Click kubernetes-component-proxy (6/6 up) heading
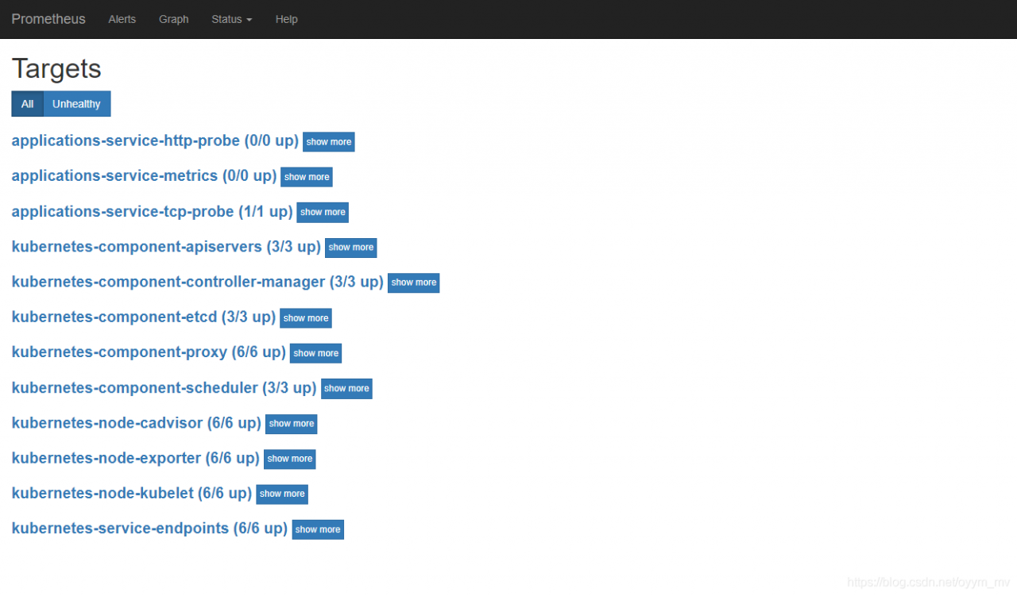Image resolution: width=1017 pixels, height=596 pixels. tap(149, 352)
